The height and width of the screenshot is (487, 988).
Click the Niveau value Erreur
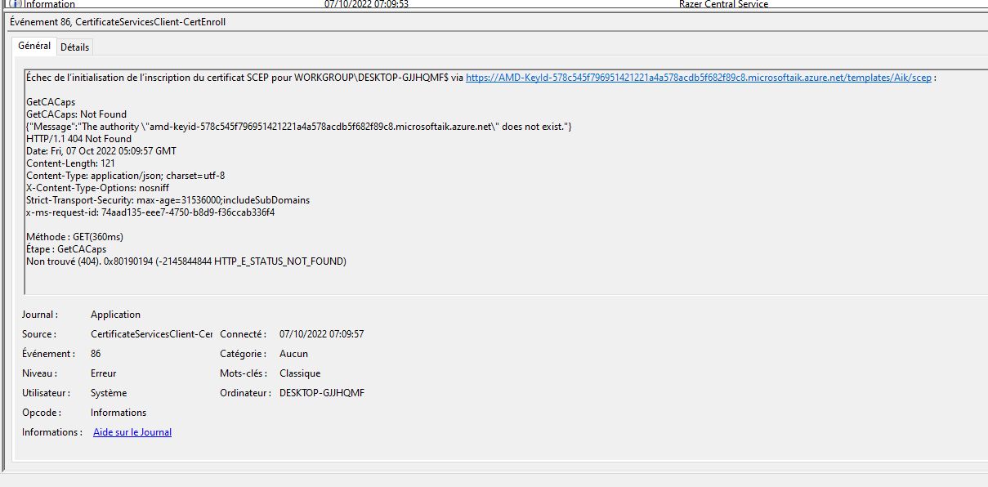104,373
